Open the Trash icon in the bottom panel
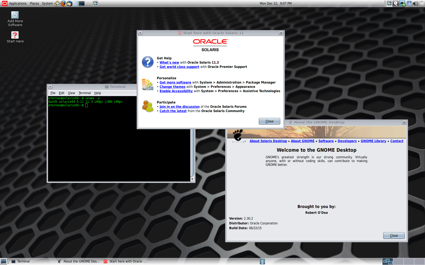The height and width of the screenshot is (265, 425). [x=262, y=261]
